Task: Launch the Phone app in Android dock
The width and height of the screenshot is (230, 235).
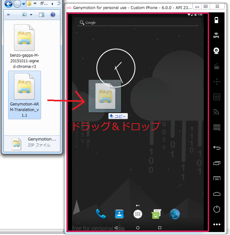Action: coord(101,214)
